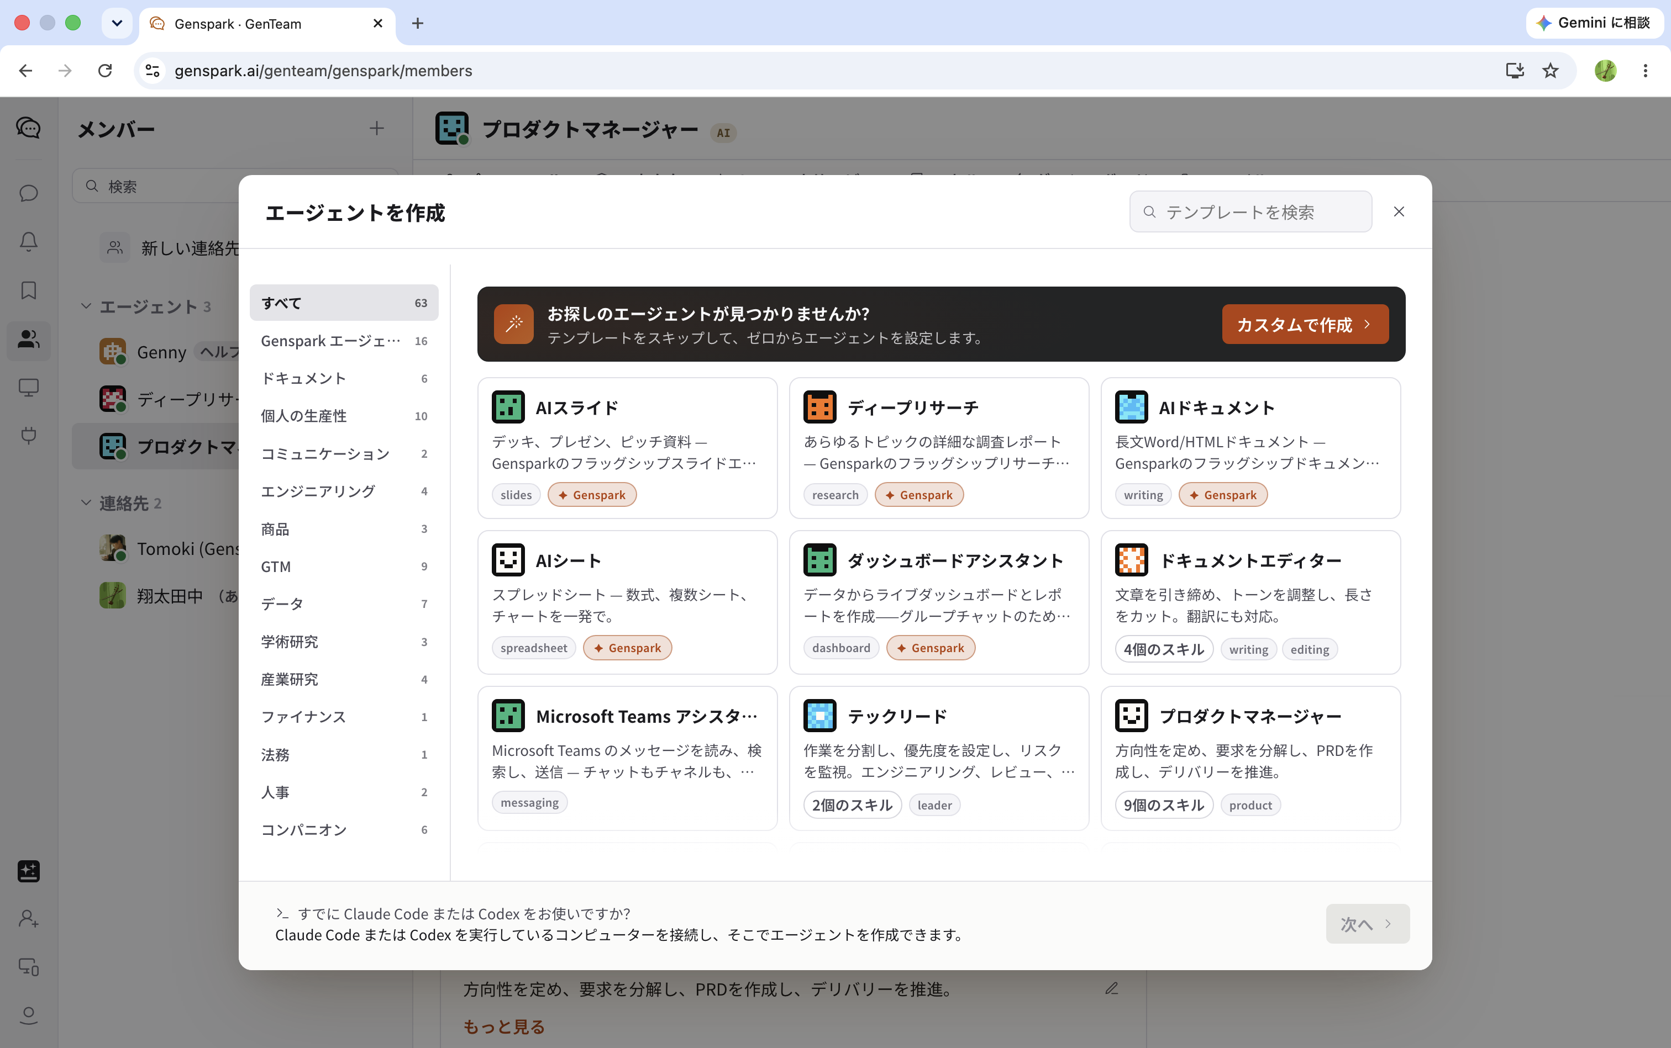Viewport: 1671px width, 1048px height.
Task: Select the ディープリサーチ template card
Action: pyautogui.click(x=938, y=448)
